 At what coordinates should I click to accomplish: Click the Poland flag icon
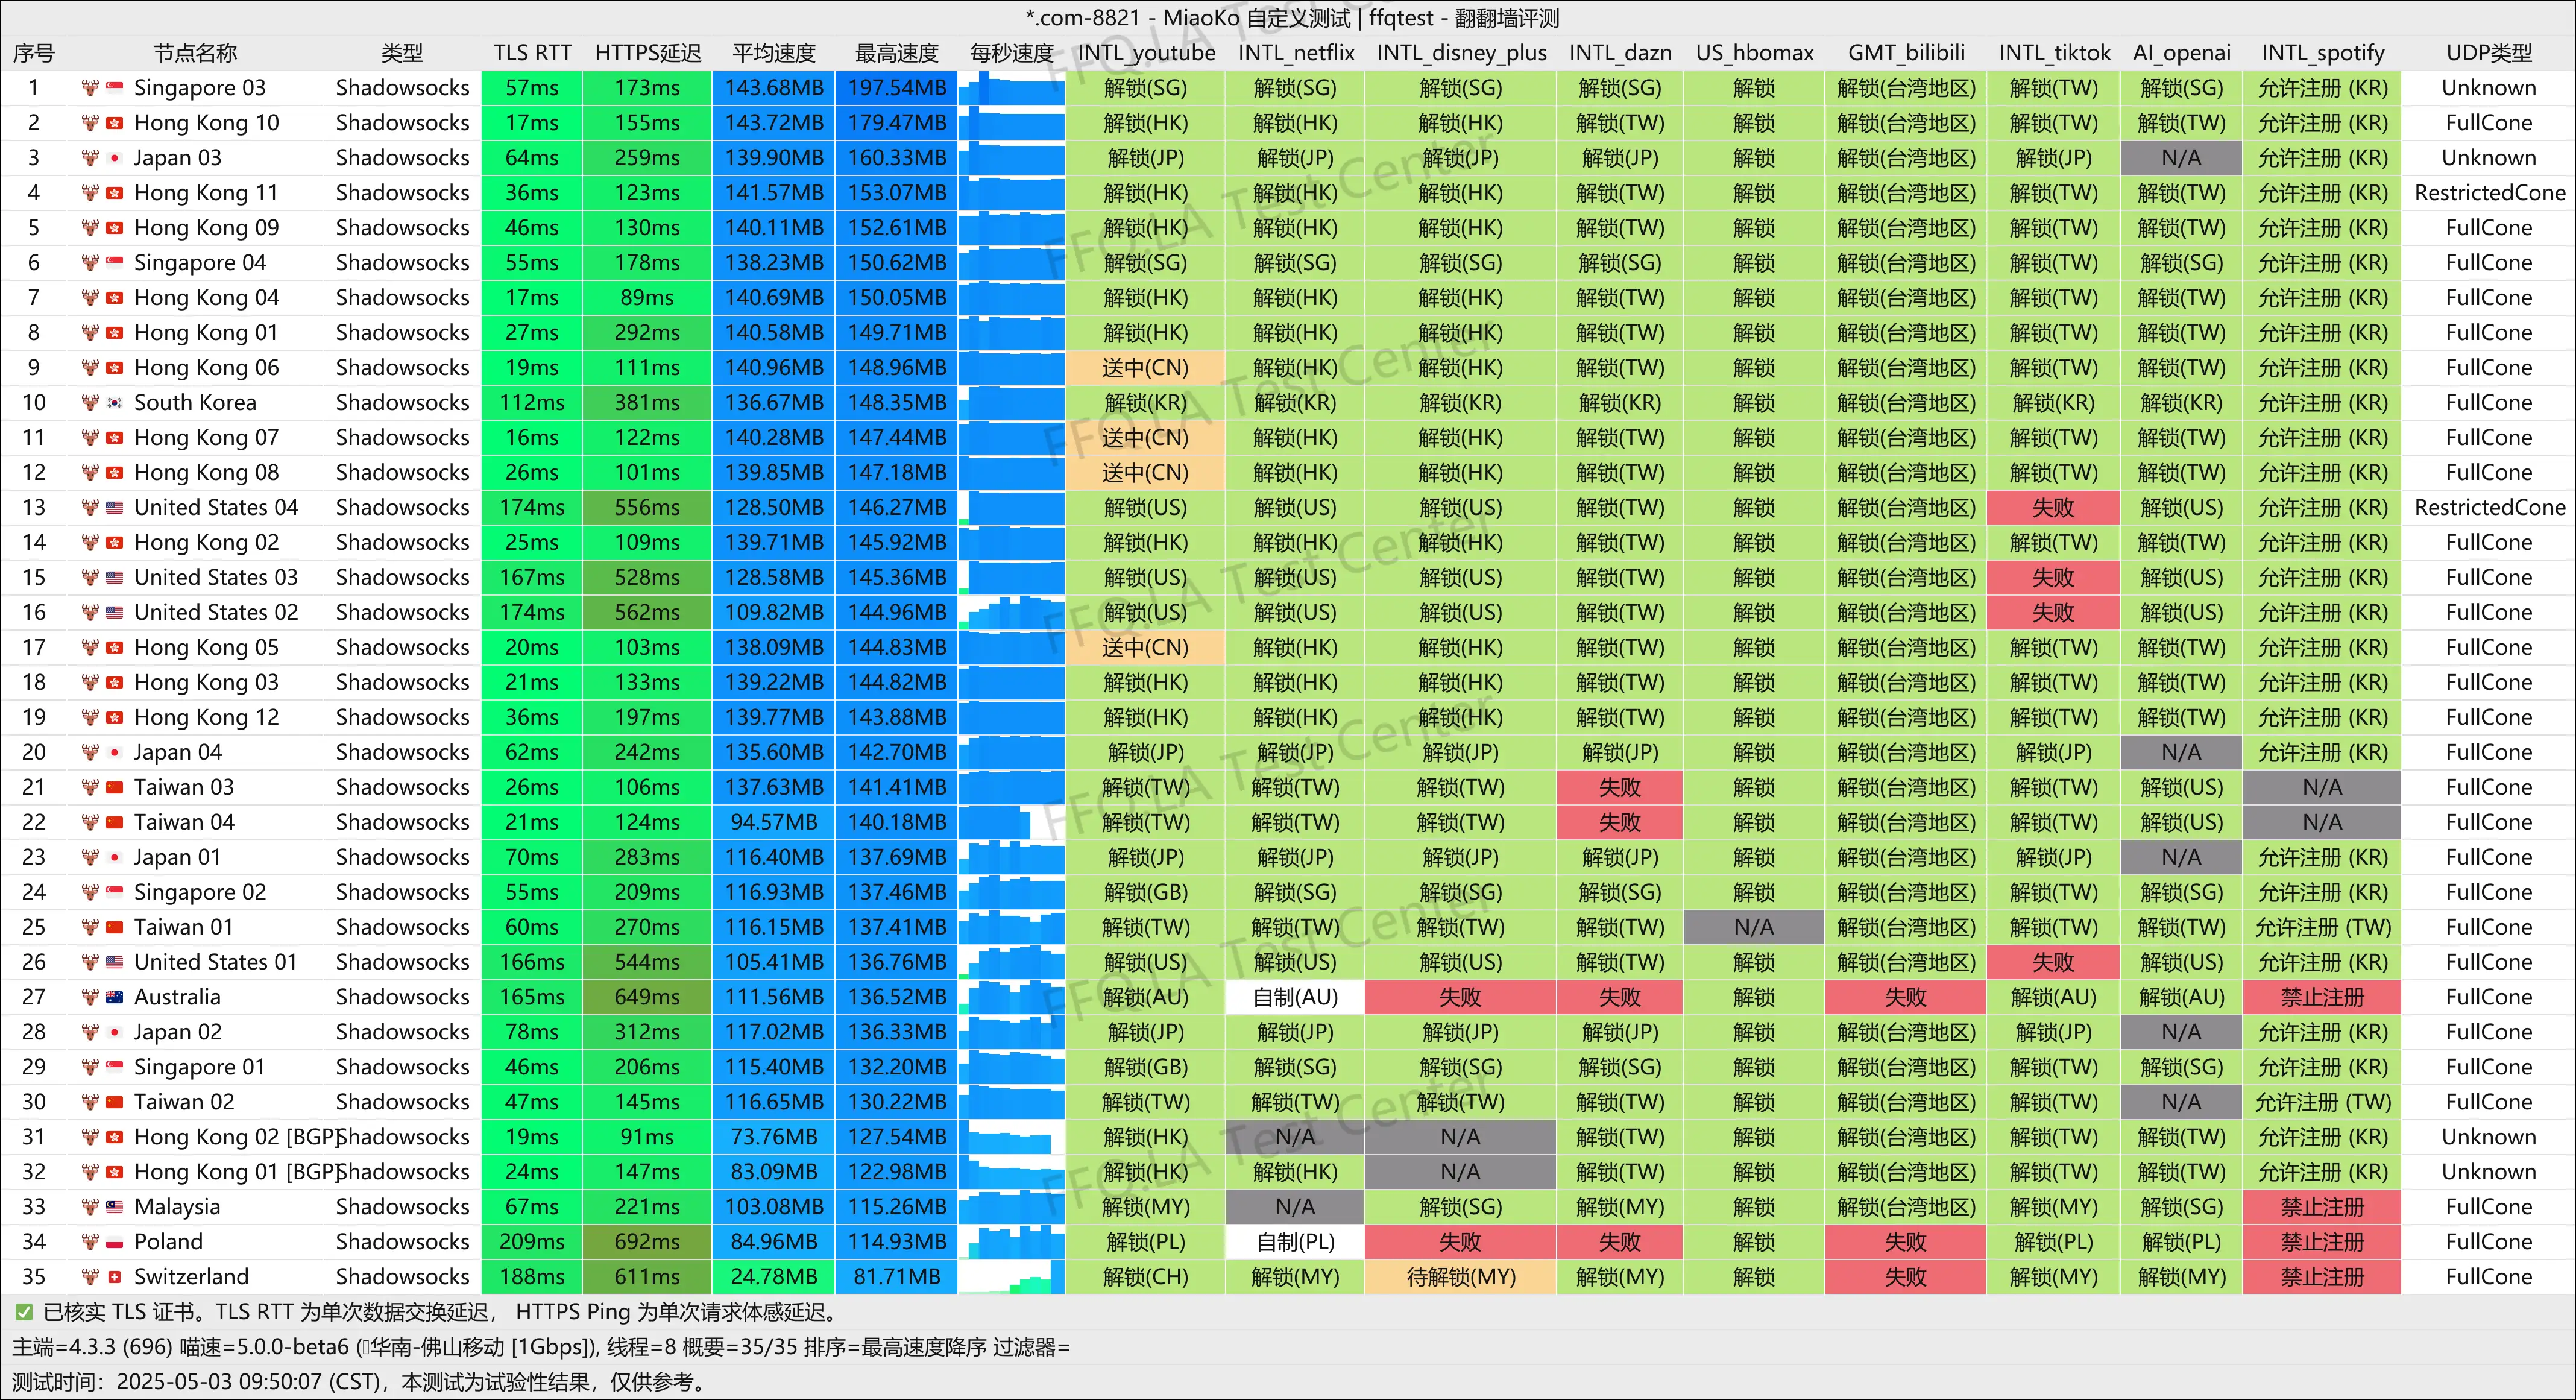115,1242
